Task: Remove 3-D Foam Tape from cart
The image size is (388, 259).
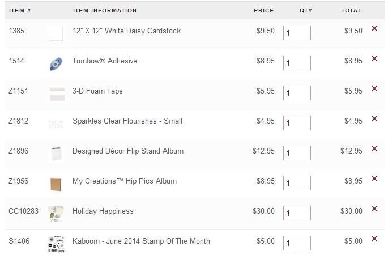Action: click(374, 88)
